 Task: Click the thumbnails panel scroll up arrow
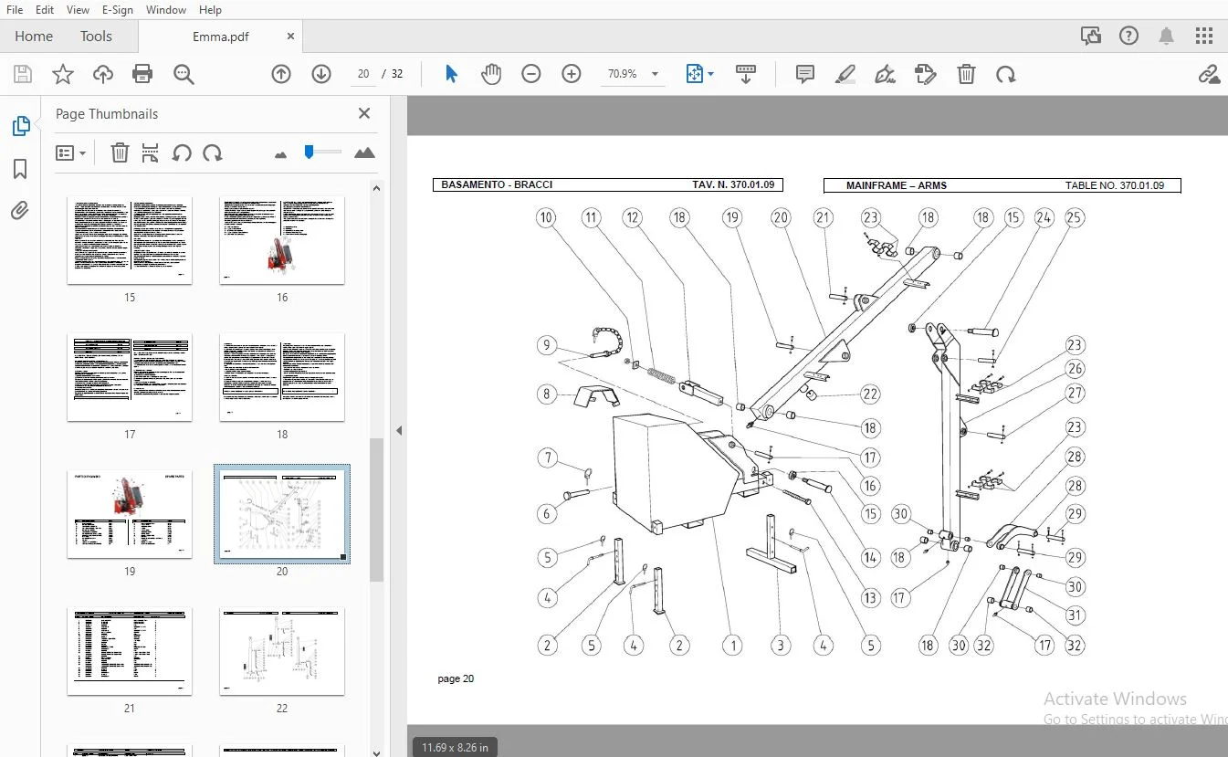tap(376, 188)
